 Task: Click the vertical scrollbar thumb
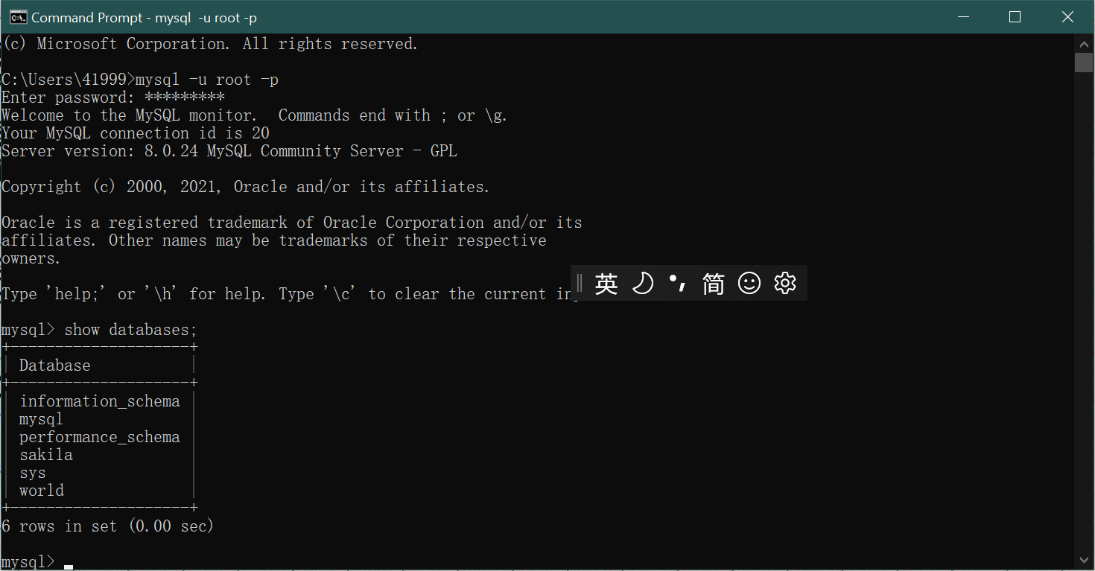click(x=1085, y=63)
